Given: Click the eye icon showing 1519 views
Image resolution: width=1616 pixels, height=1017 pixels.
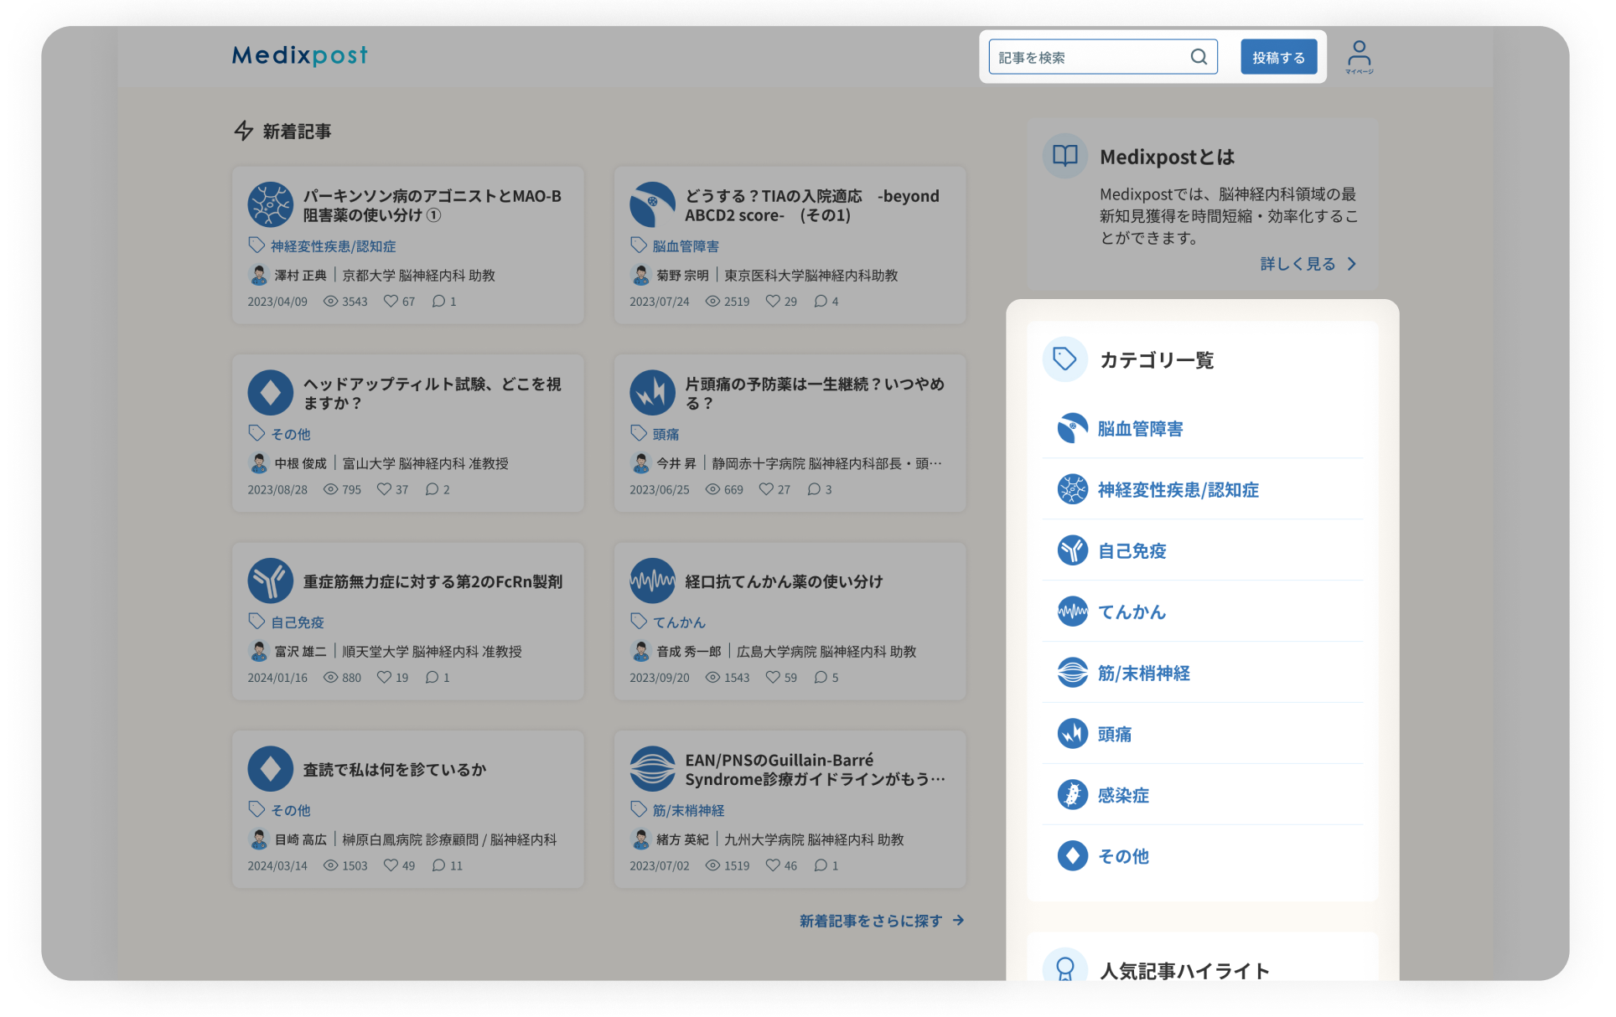Looking at the screenshot, I should pyautogui.click(x=712, y=865).
